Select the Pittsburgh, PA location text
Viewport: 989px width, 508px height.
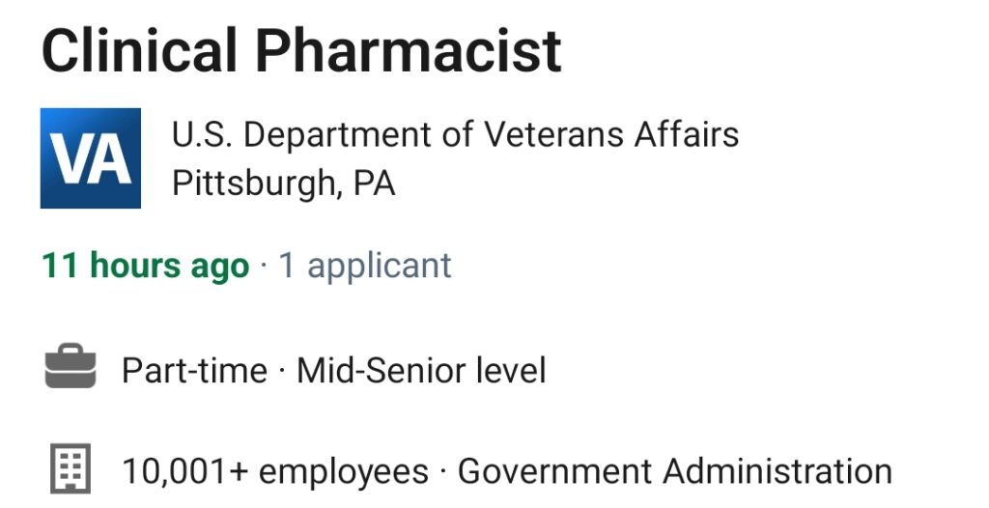pyautogui.click(x=284, y=183)
